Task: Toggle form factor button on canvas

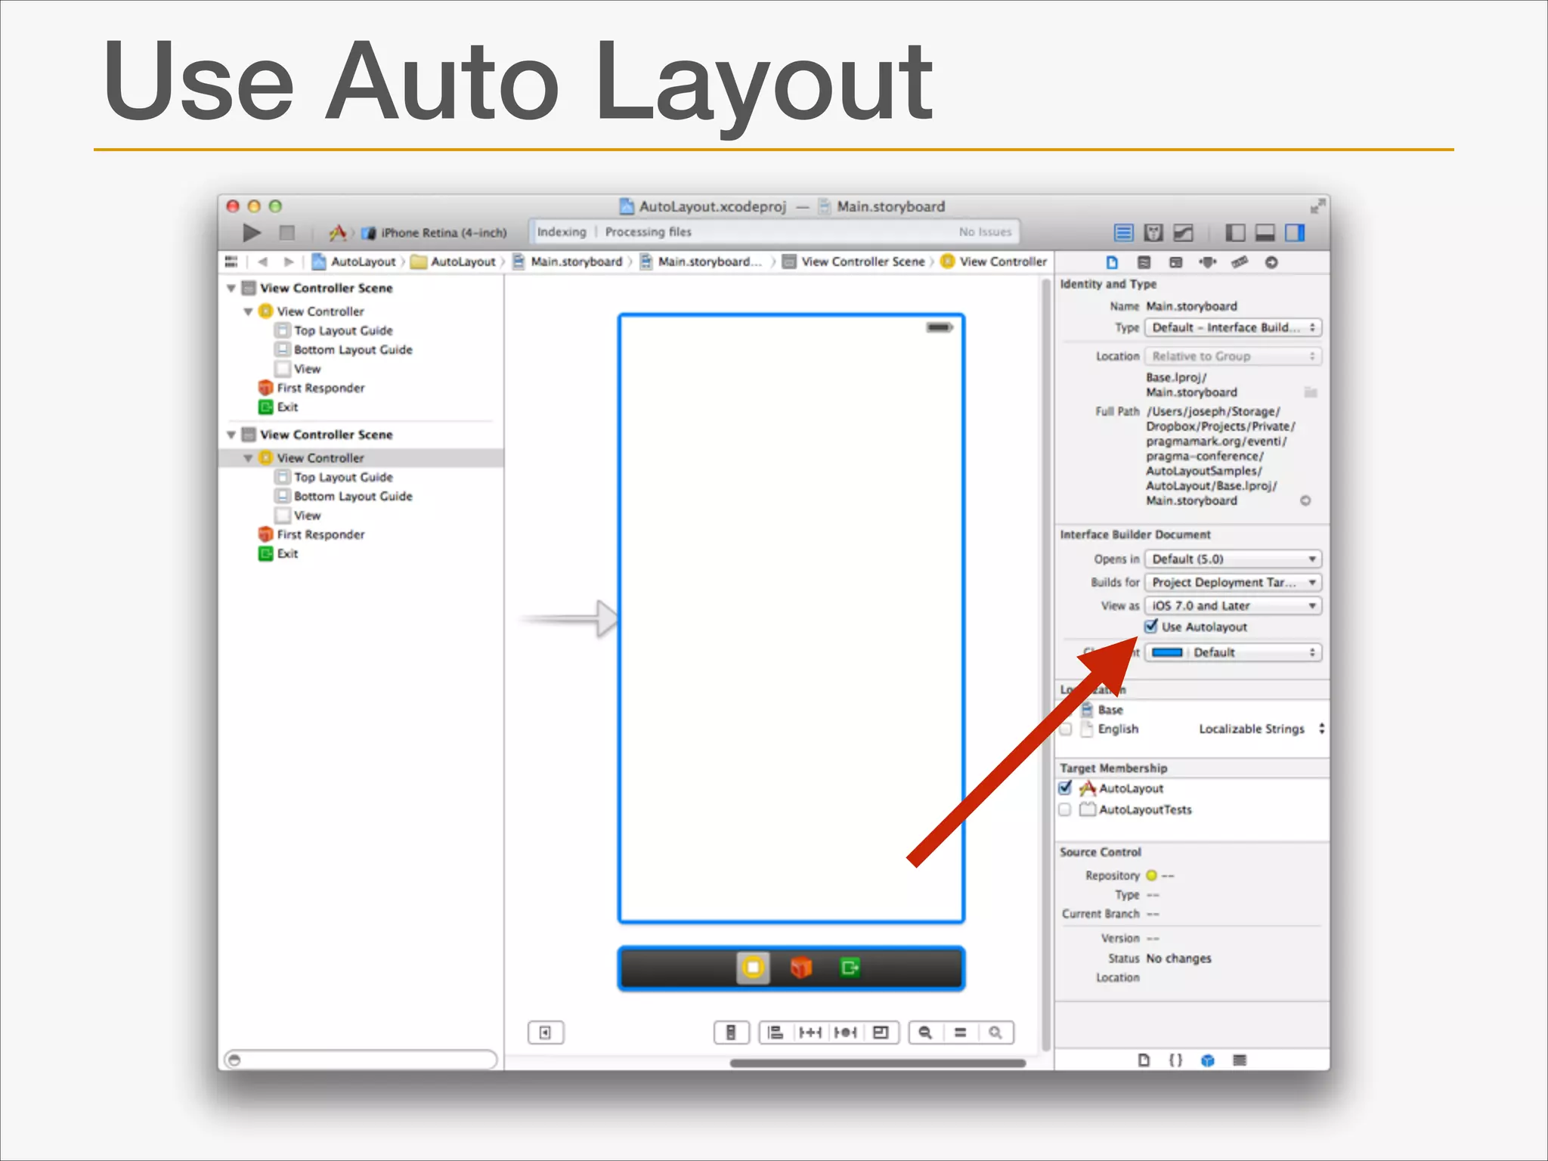Action: click(x=731, y=1033)
